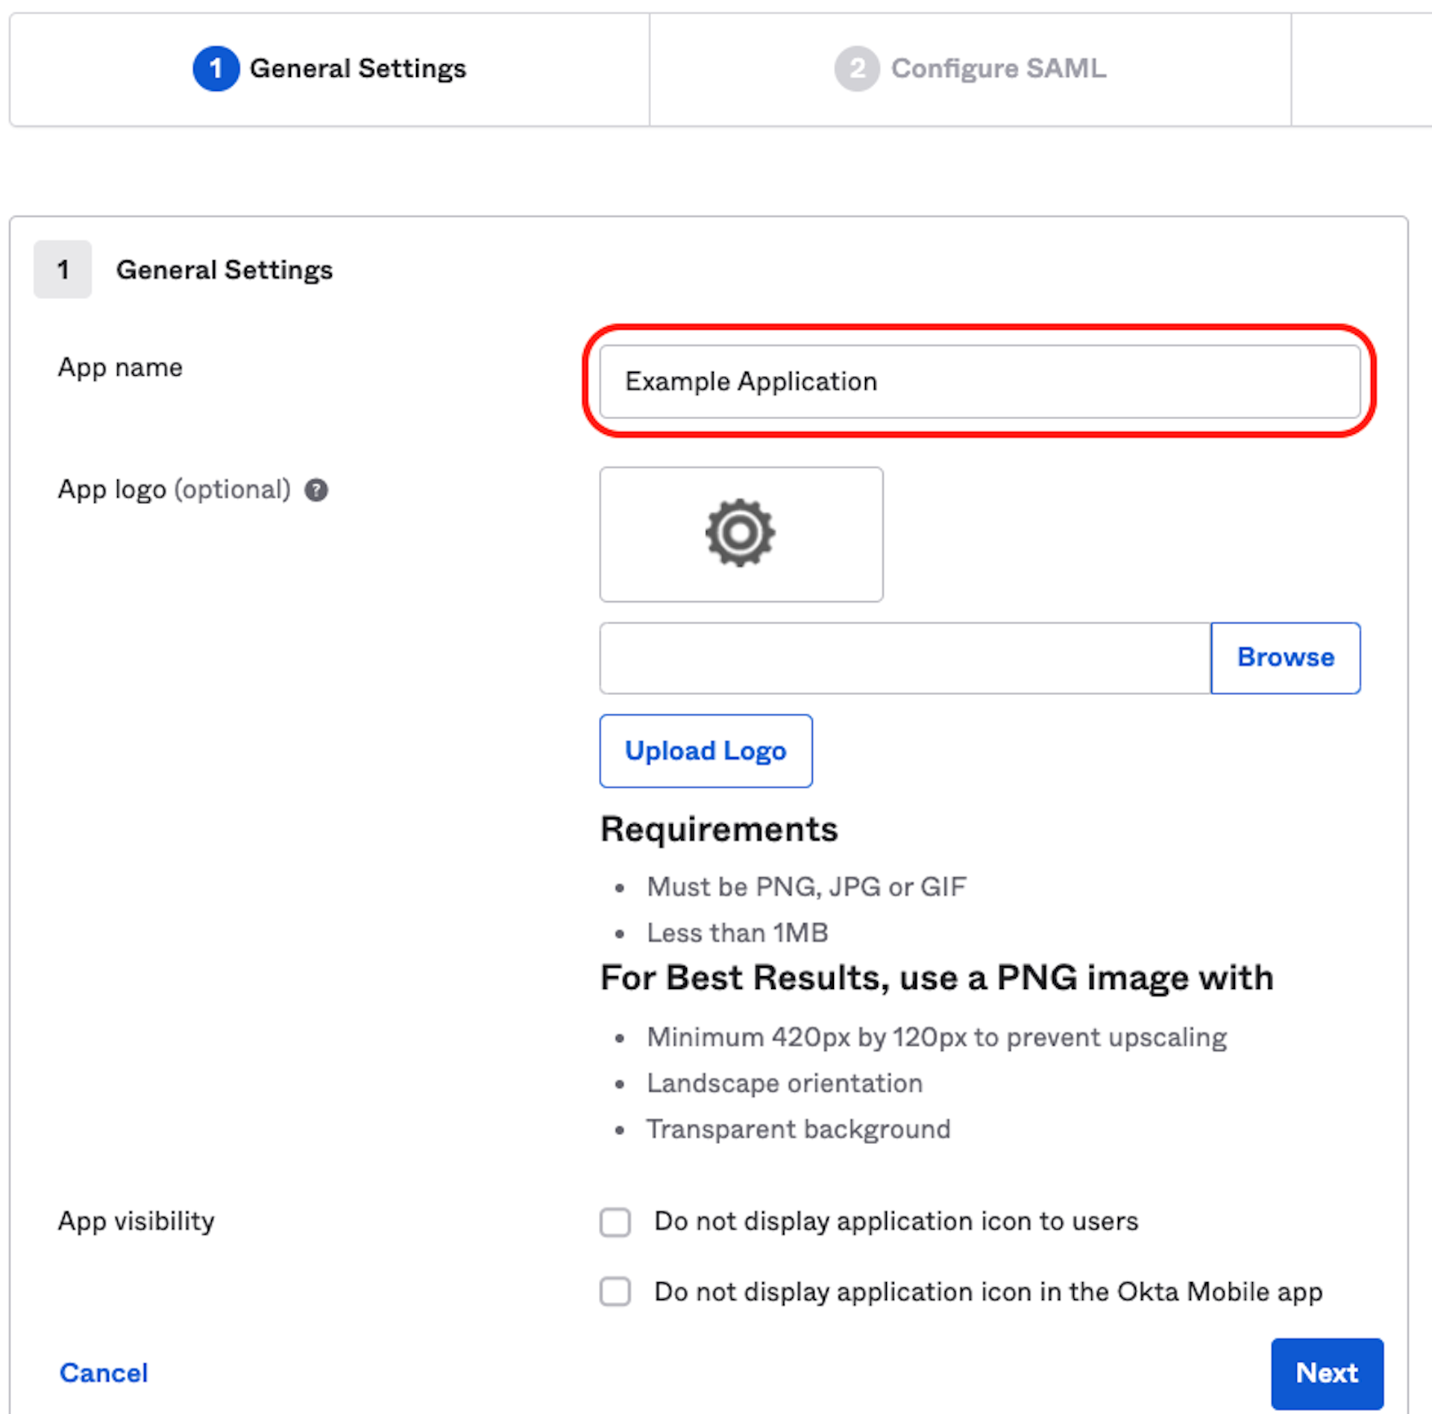This screenshot has width=1432, height=1414.
Task: Cancel the app integration setup
Action: [x=104, y=1373]
